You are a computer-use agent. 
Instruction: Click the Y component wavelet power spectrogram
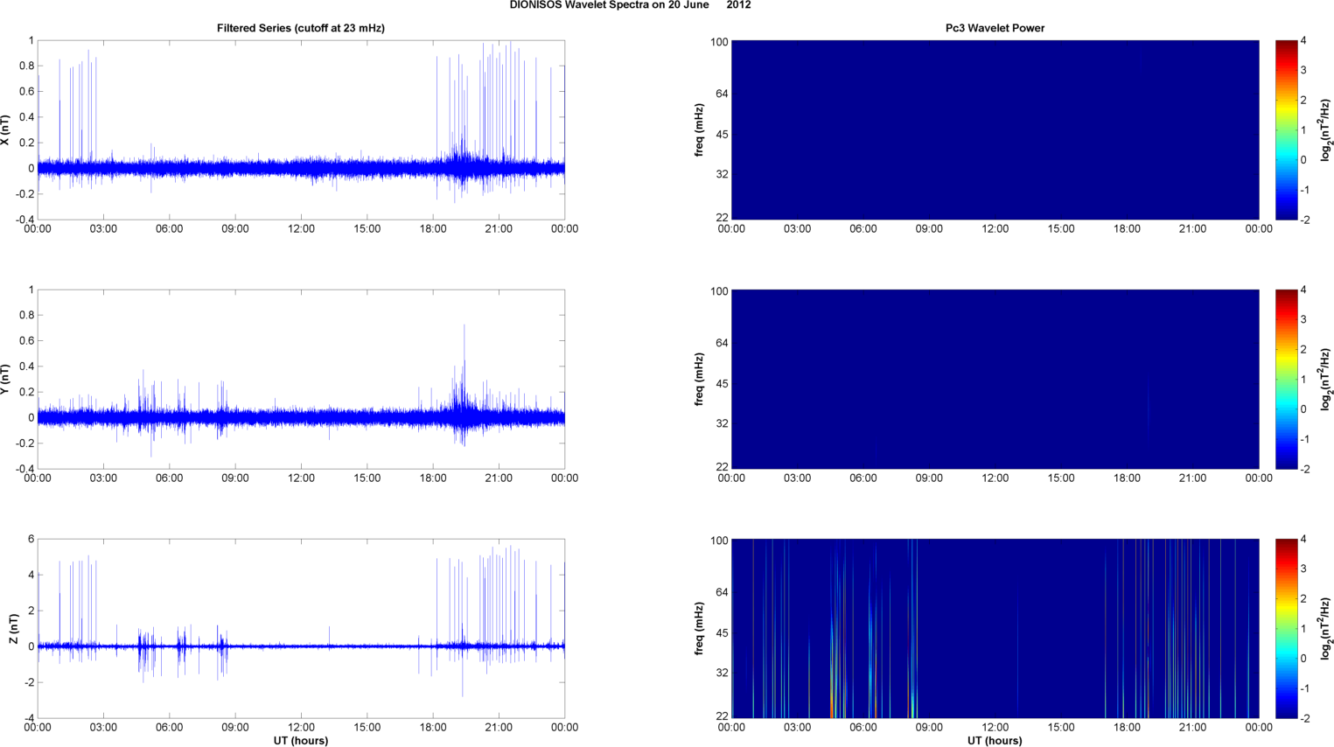coord(995,380)
